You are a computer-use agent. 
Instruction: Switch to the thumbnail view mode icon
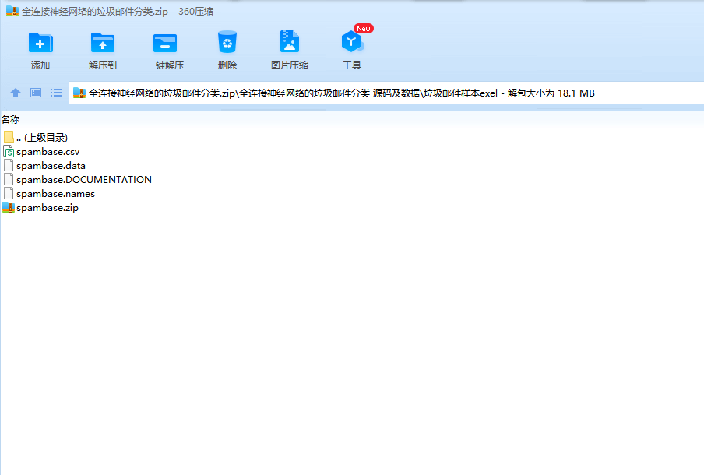point(36,93)
